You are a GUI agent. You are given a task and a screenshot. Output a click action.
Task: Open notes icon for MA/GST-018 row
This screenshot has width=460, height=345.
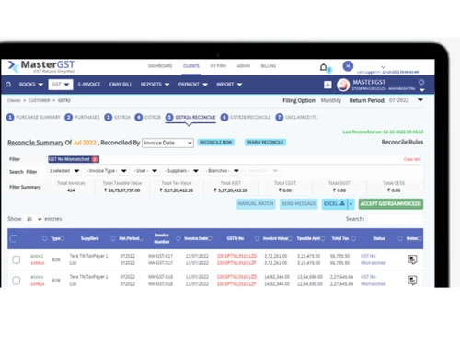412,281
